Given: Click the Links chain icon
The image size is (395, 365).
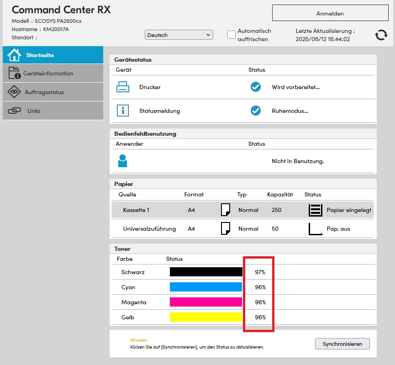Looking at the screenshot, I should [14, 111].
